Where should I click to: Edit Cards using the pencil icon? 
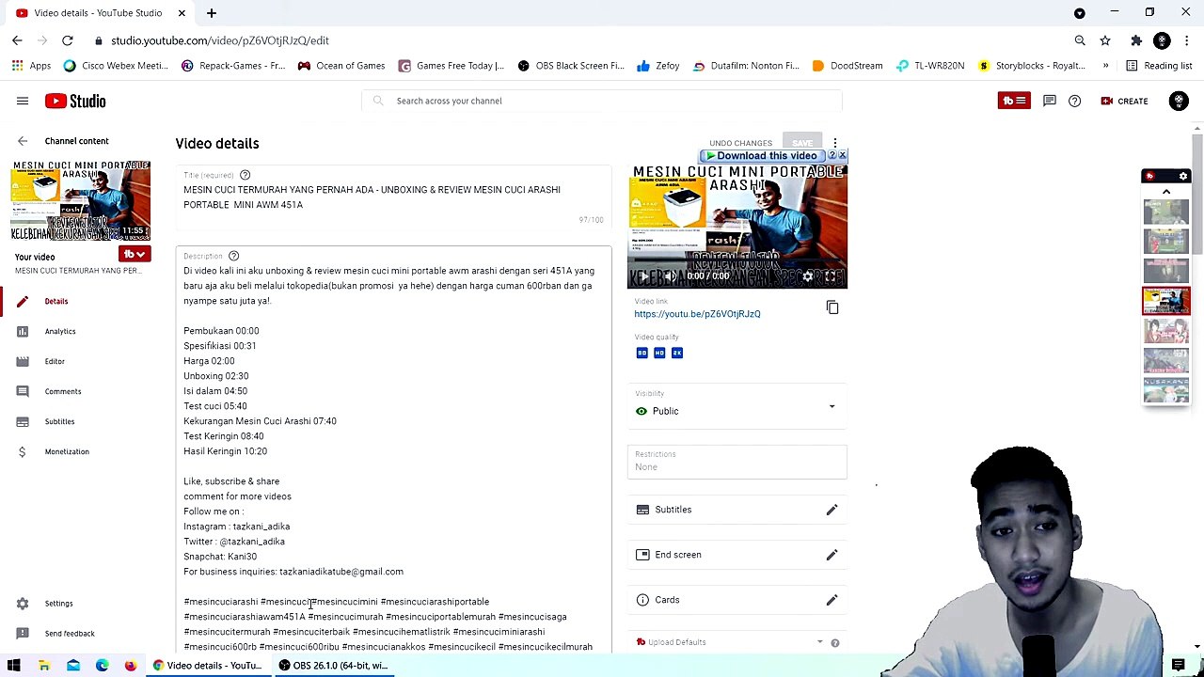click(832, 600)
